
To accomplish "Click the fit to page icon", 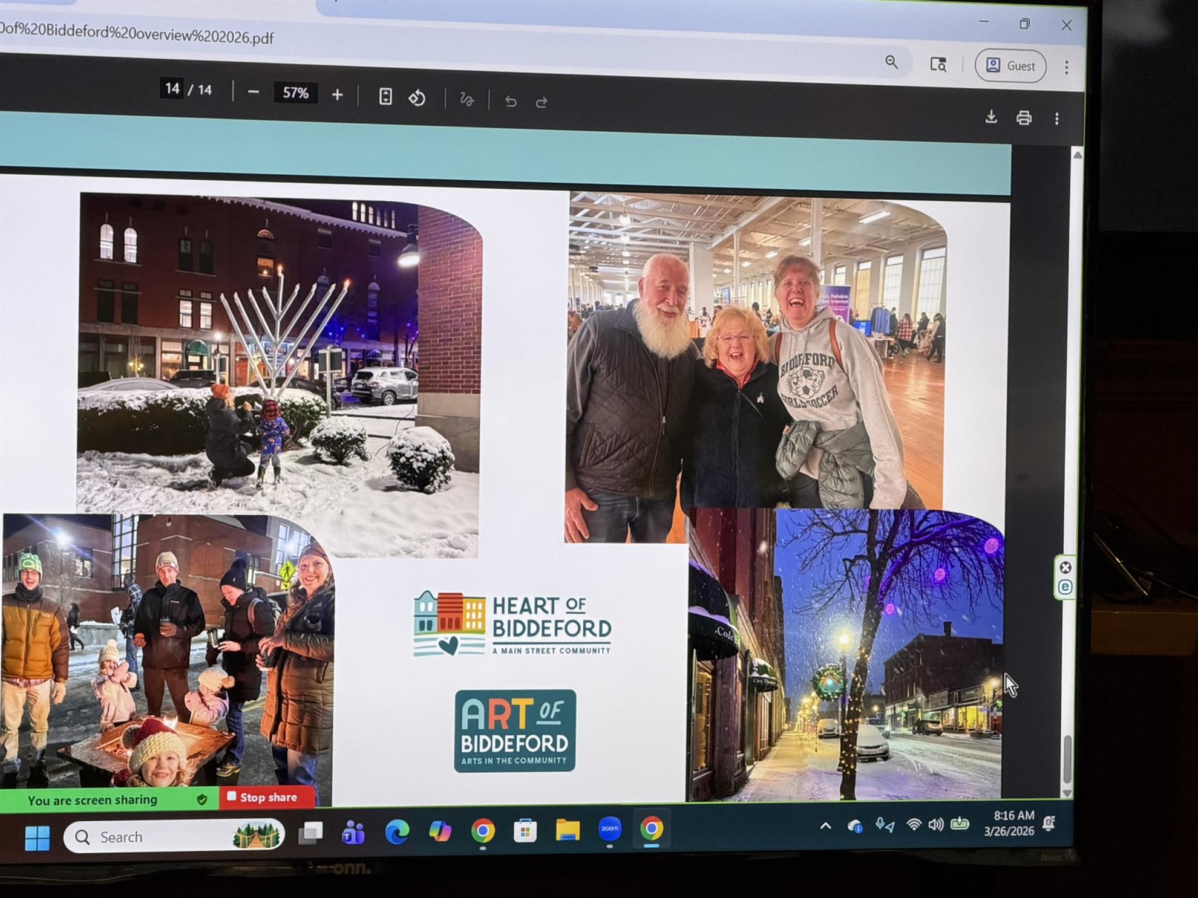I will click(385, 97).
